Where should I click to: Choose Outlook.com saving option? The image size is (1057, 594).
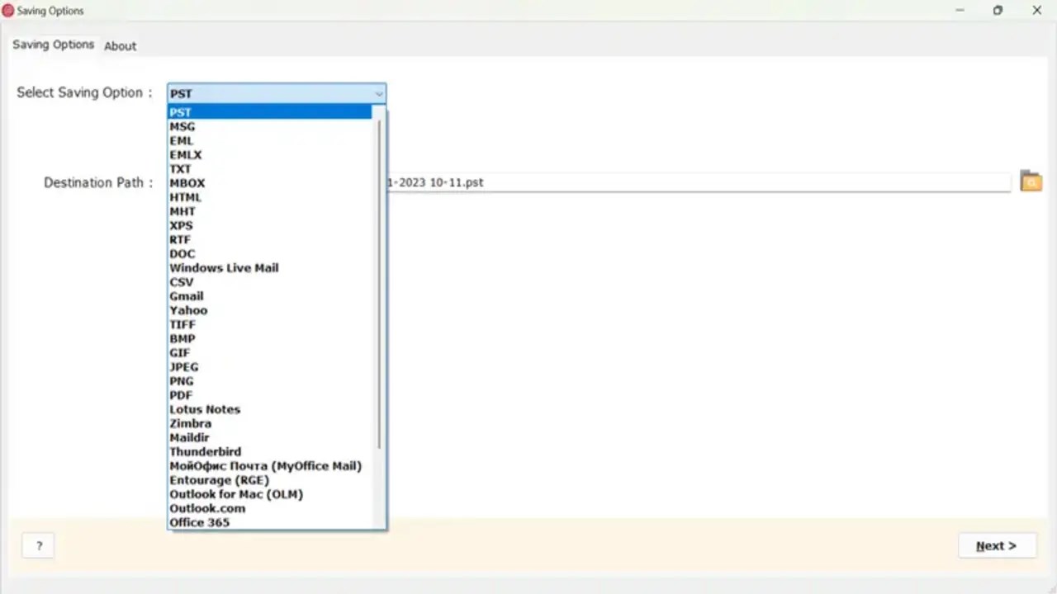(x=270, y=507)
